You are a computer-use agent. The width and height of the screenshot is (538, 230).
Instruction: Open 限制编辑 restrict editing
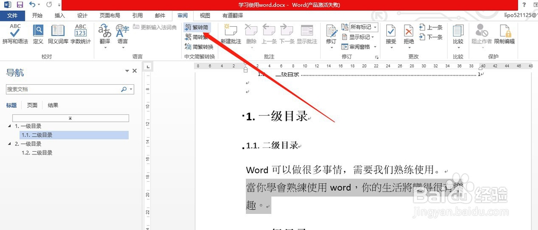[x=505, y=34]
